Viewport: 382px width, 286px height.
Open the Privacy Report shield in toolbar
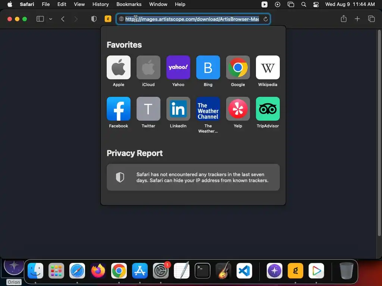click(94, 19)
